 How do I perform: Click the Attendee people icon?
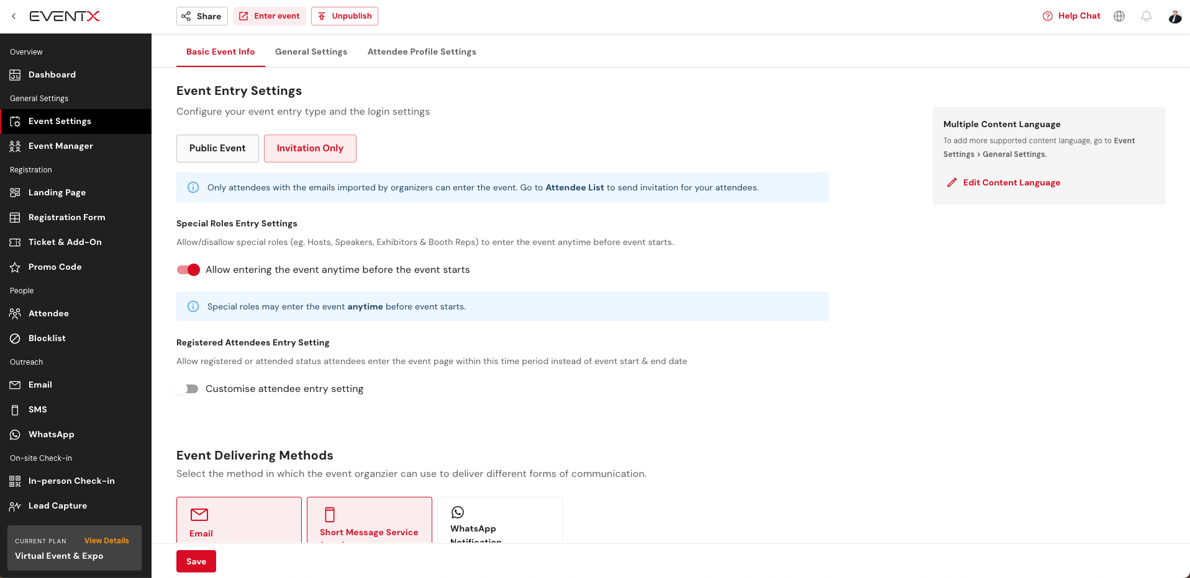click(15, 314)
